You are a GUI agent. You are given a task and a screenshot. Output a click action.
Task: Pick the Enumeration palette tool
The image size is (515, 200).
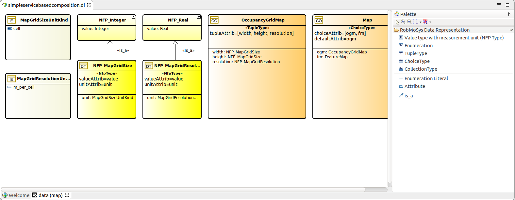[418, 46]
